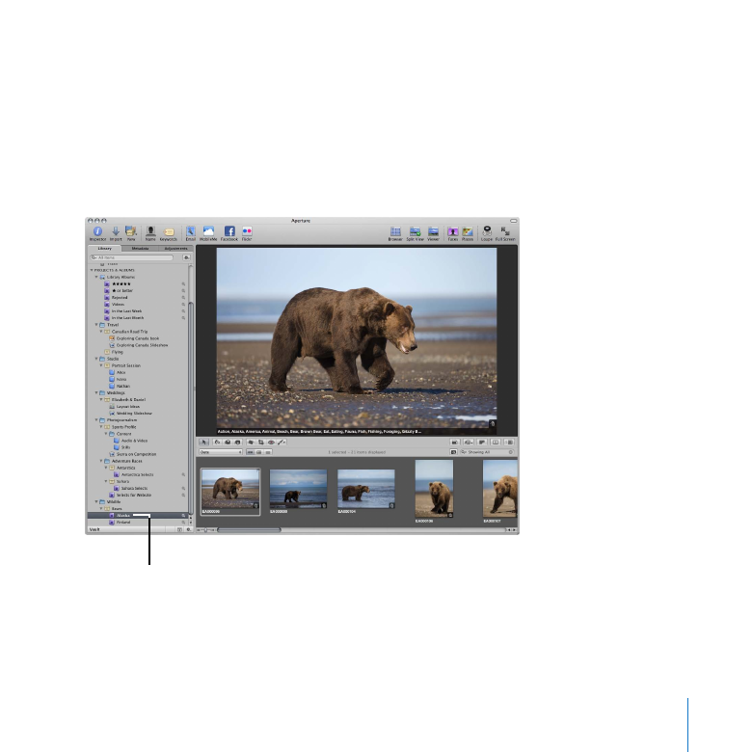Click the MobileMe cloud icon

tap(208, 231)
